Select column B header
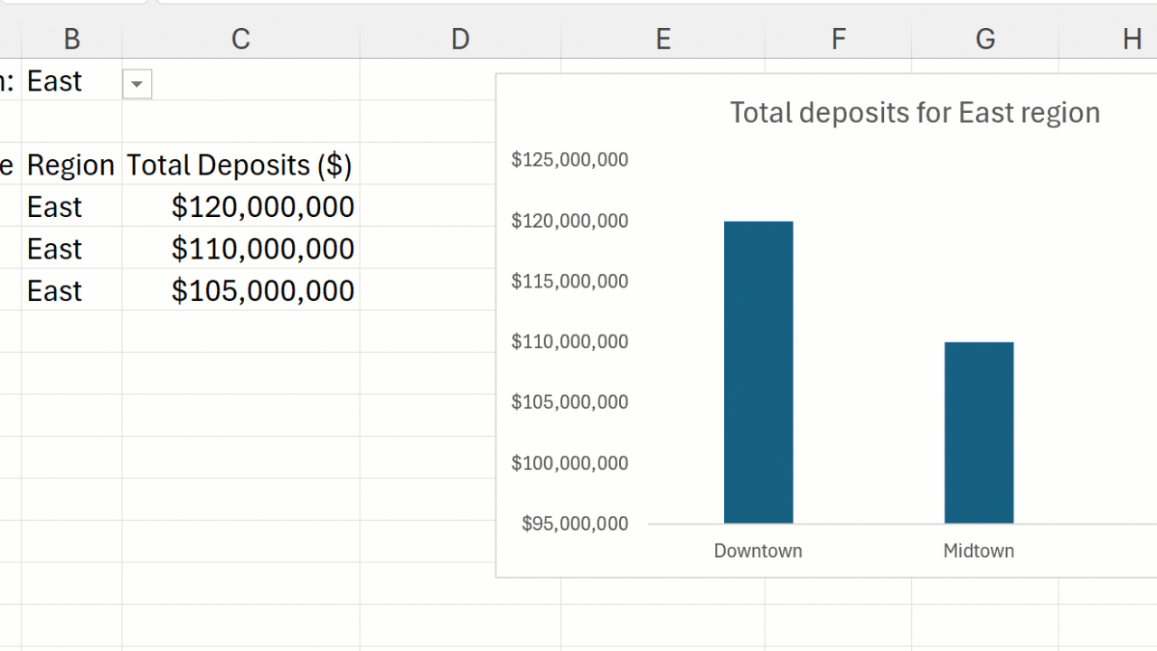The width and height of the screenshot is (1157, 651). pos(71,39)
